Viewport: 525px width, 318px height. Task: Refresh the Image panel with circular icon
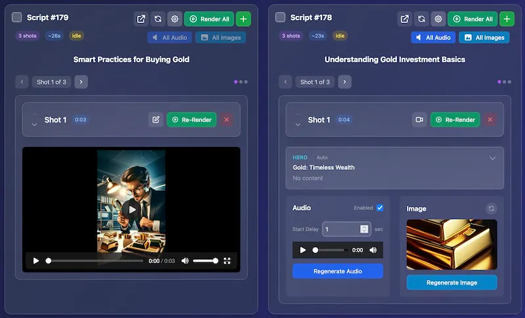491,209
